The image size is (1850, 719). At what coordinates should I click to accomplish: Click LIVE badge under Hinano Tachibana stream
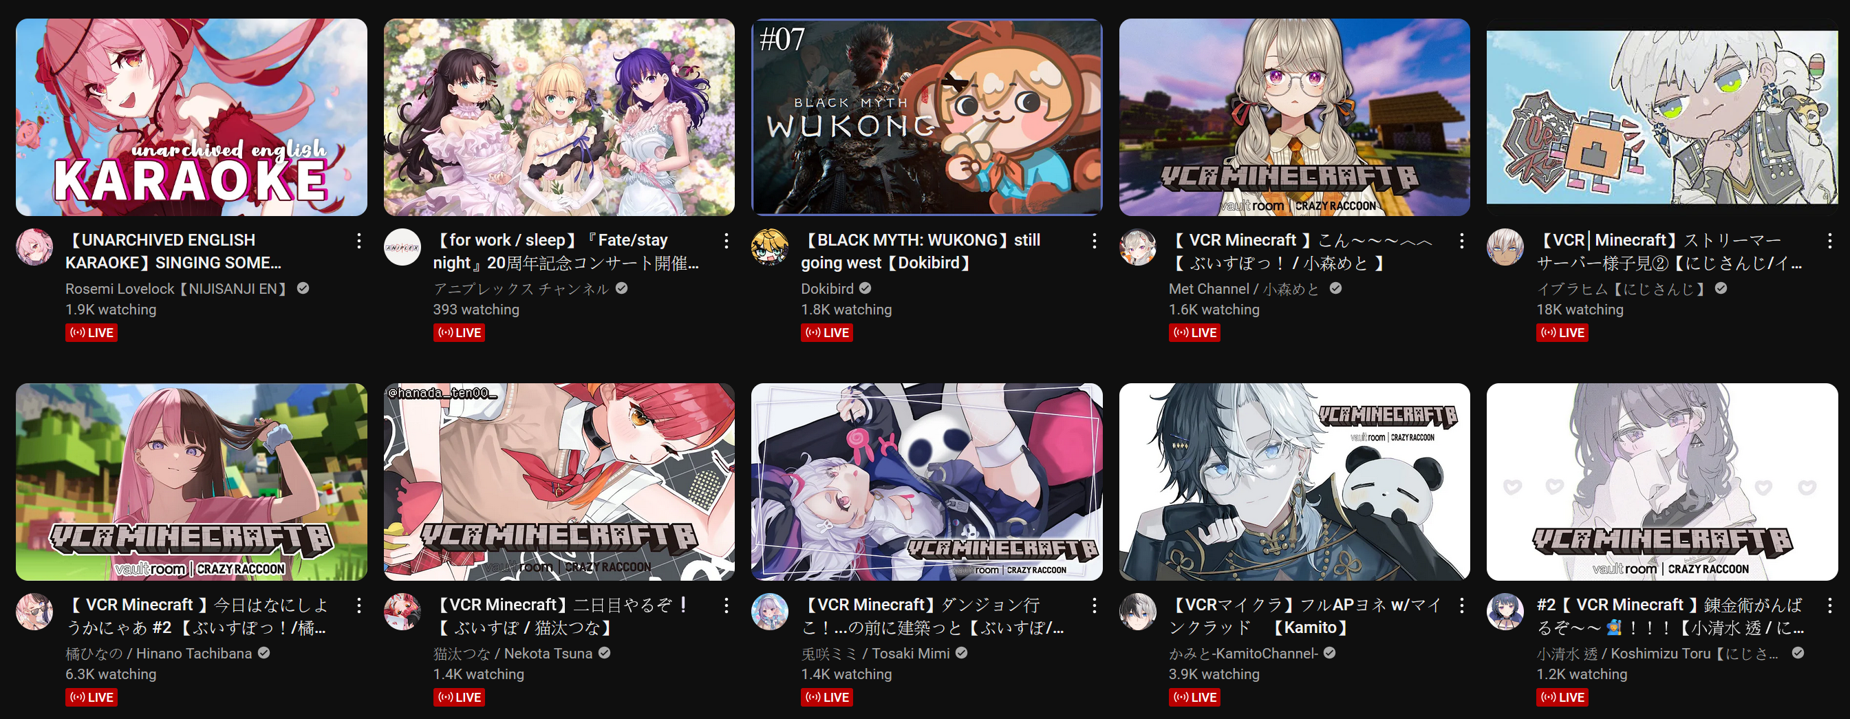tap(92, 698)
